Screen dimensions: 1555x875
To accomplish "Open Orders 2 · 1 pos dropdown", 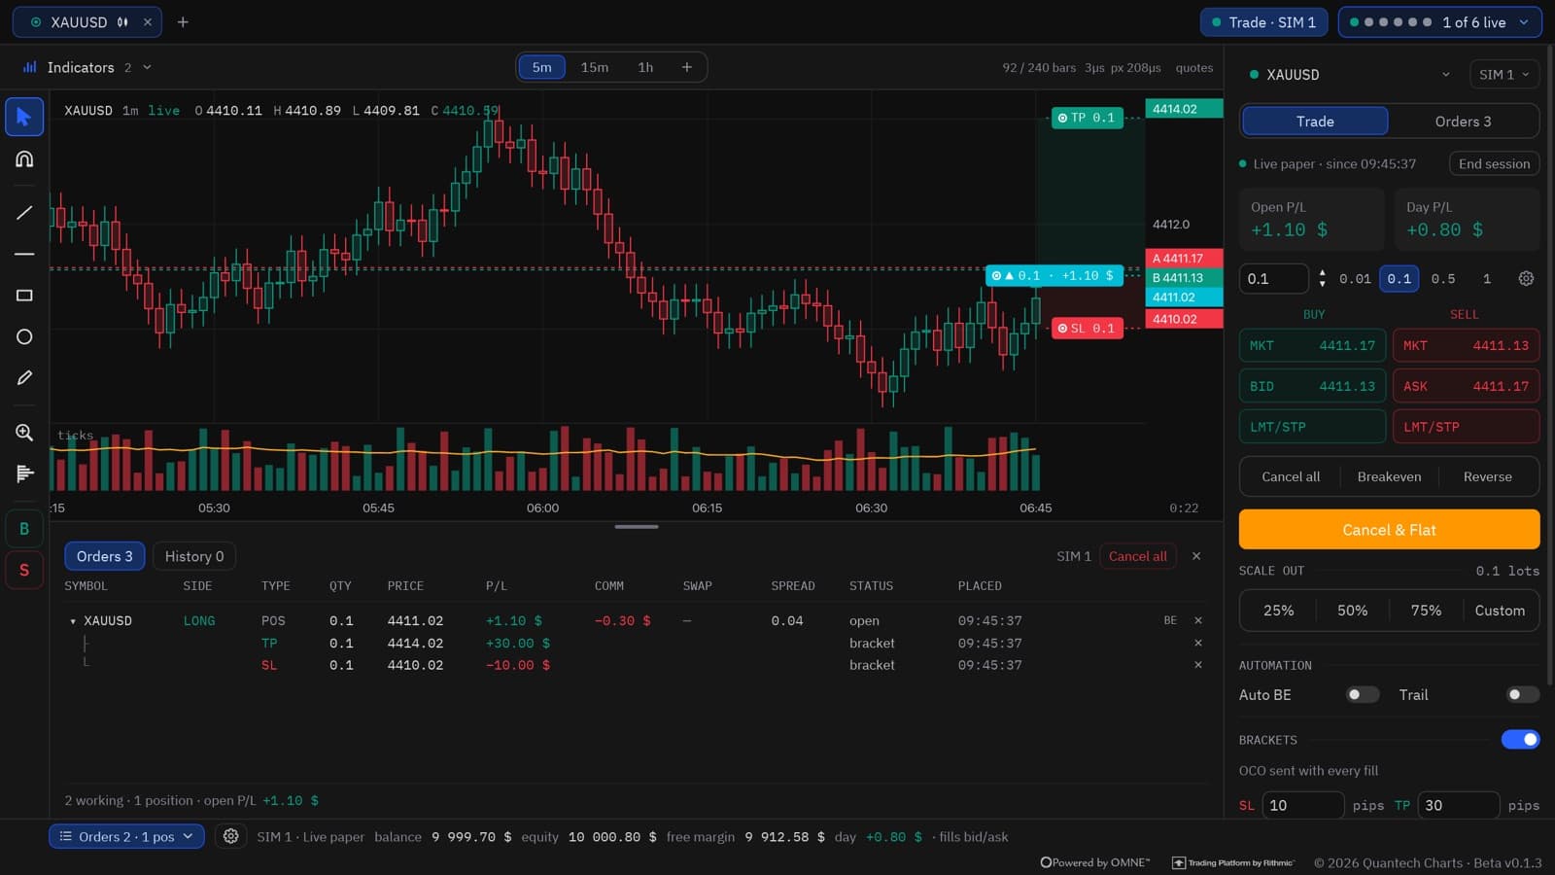I will (x=126, y=836).
